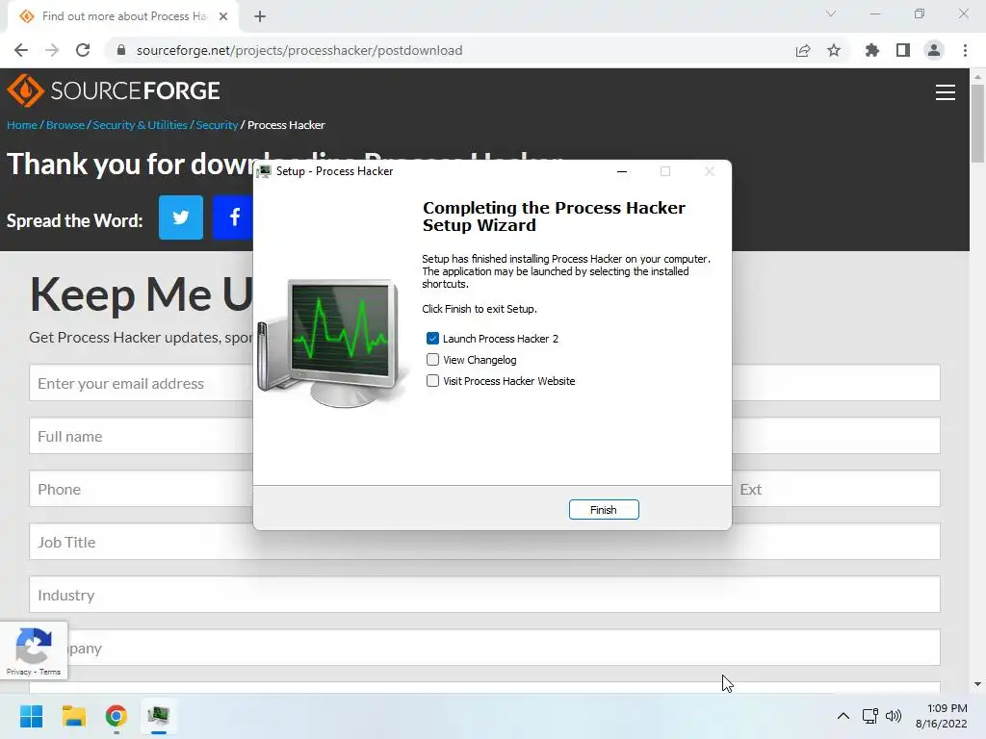Viewport: 986px width, 739px height.
Task: Switch to Chrome in taskbar
Action: coord(116,716)
